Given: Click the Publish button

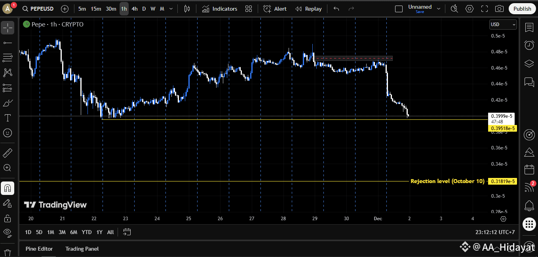Looking at the screenshot, I should pyautogui.click(x=522, y=9).
